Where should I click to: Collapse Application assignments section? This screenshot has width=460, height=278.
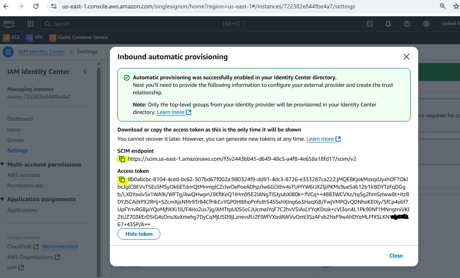3,199
